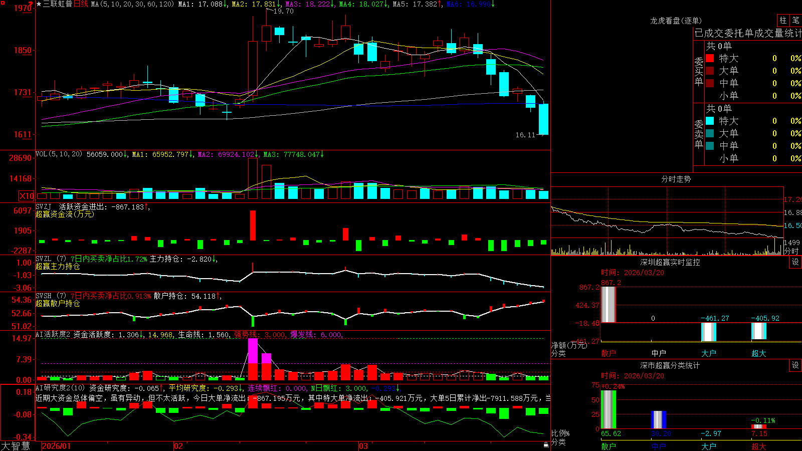Click 强势线: 3.000 value in AI活跃度2

[x=260, y=334]
